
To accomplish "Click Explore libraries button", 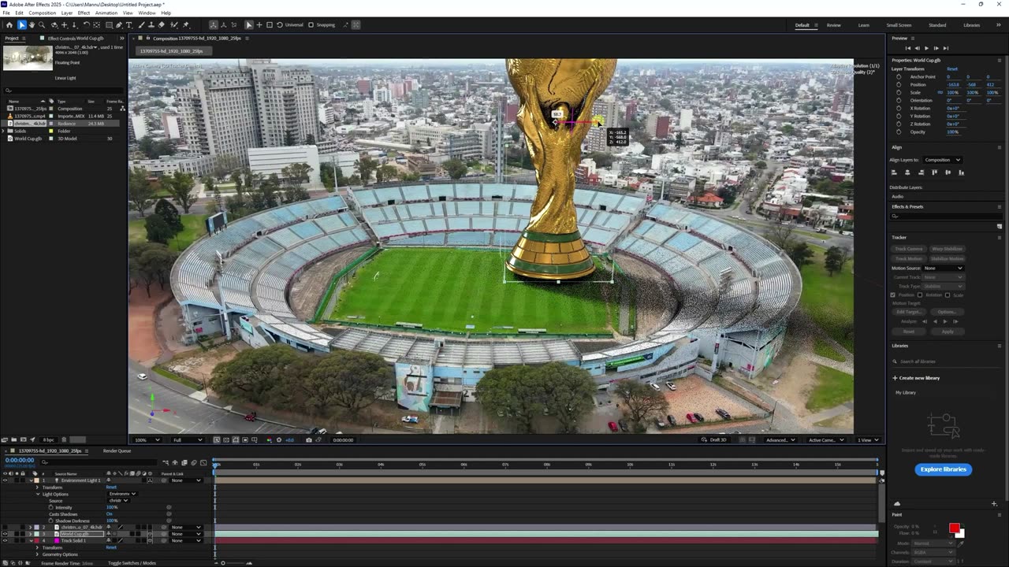I will coord(943,469).
